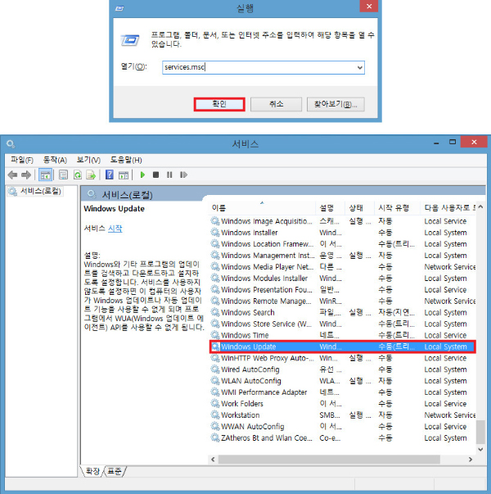Screen dimensions: 491x494
Task: Select Windows Remote Manage... service
Action: 343,301
